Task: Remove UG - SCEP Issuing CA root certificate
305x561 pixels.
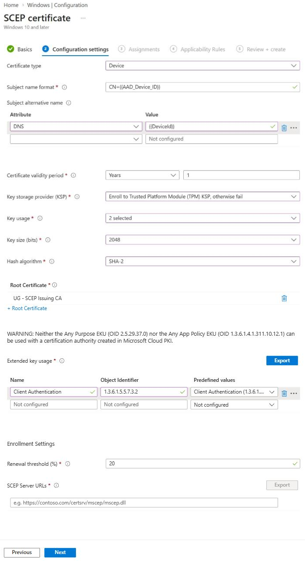Action: (x=284, y=298)
